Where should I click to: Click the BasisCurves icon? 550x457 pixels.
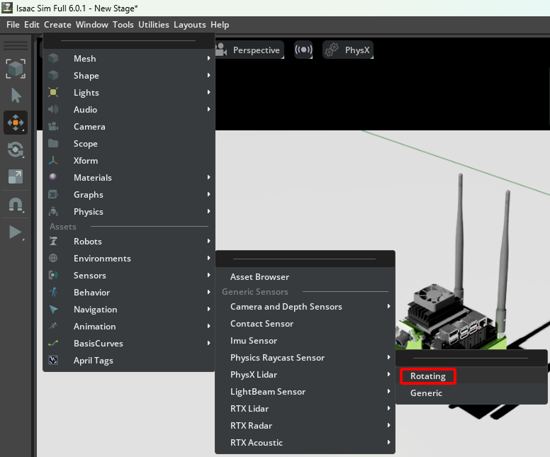(53, 343)
